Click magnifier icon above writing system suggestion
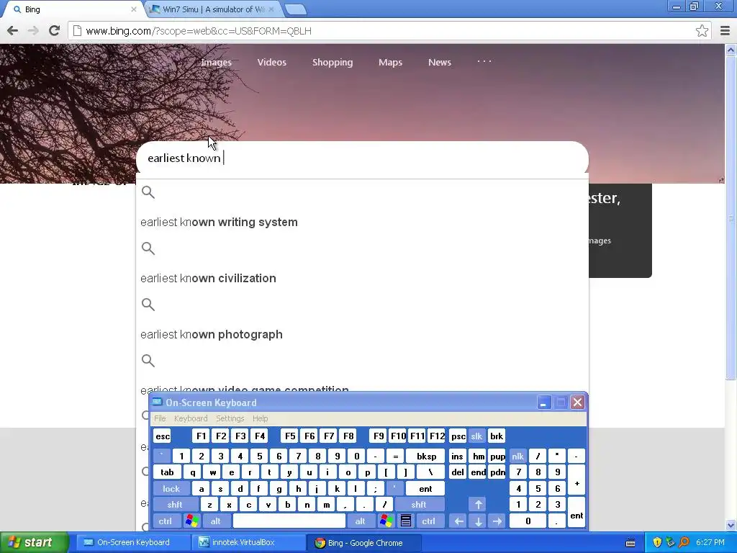The image size is (737, 553). tap(148, 192)
